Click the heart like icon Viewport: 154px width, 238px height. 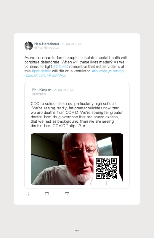tap(67, 194)
